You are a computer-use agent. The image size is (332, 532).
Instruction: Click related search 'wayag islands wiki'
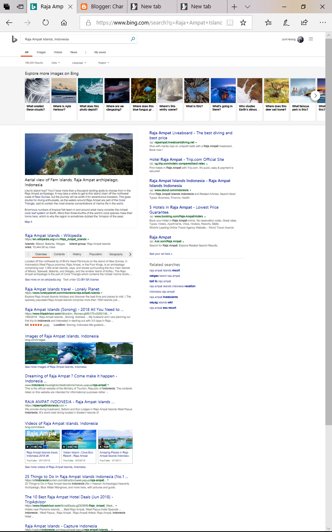pos(161,303)
